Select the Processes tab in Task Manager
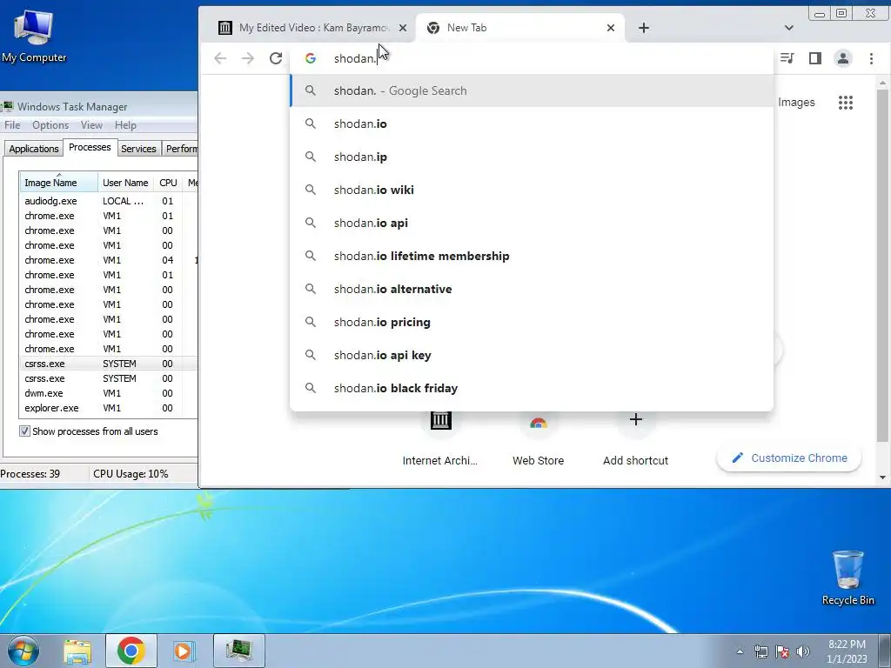The width and height of the screenshot is (891, 668). (x=90, y=147)
